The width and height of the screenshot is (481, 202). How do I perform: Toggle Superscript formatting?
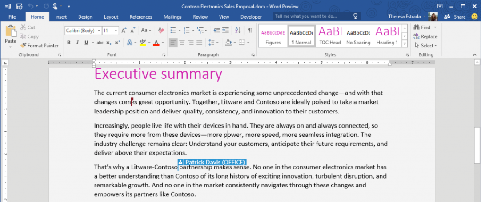117,43
